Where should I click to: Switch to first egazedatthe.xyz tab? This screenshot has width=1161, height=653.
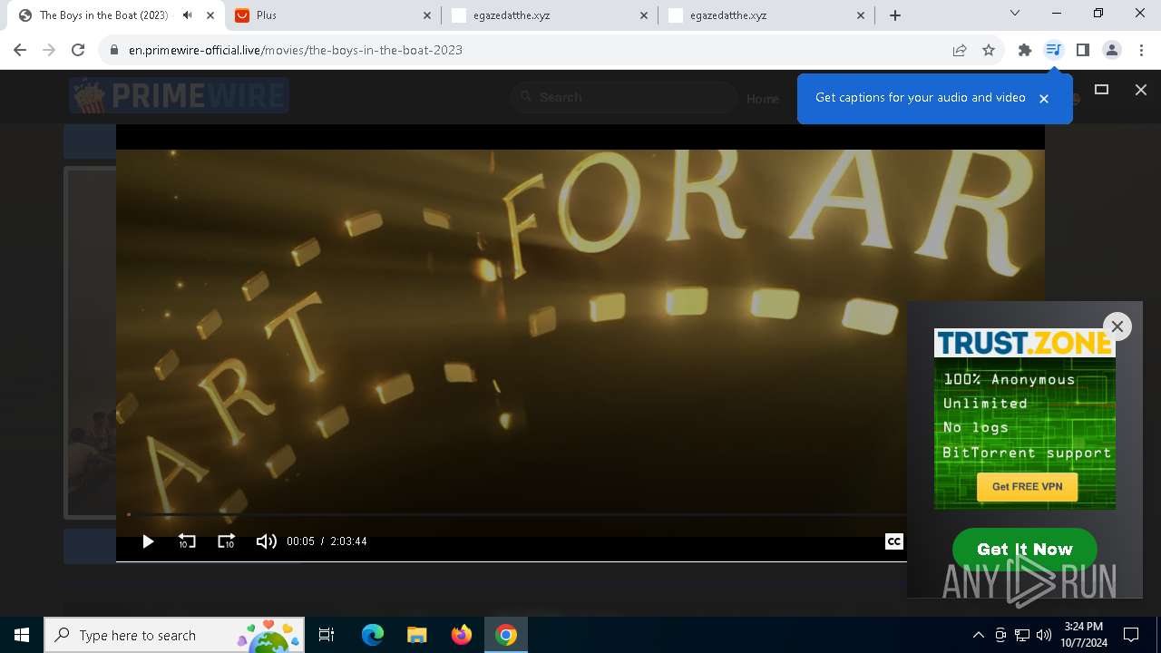click(551, 15)
